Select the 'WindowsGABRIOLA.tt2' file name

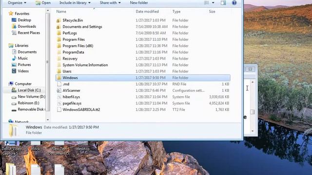click(81, 109)
